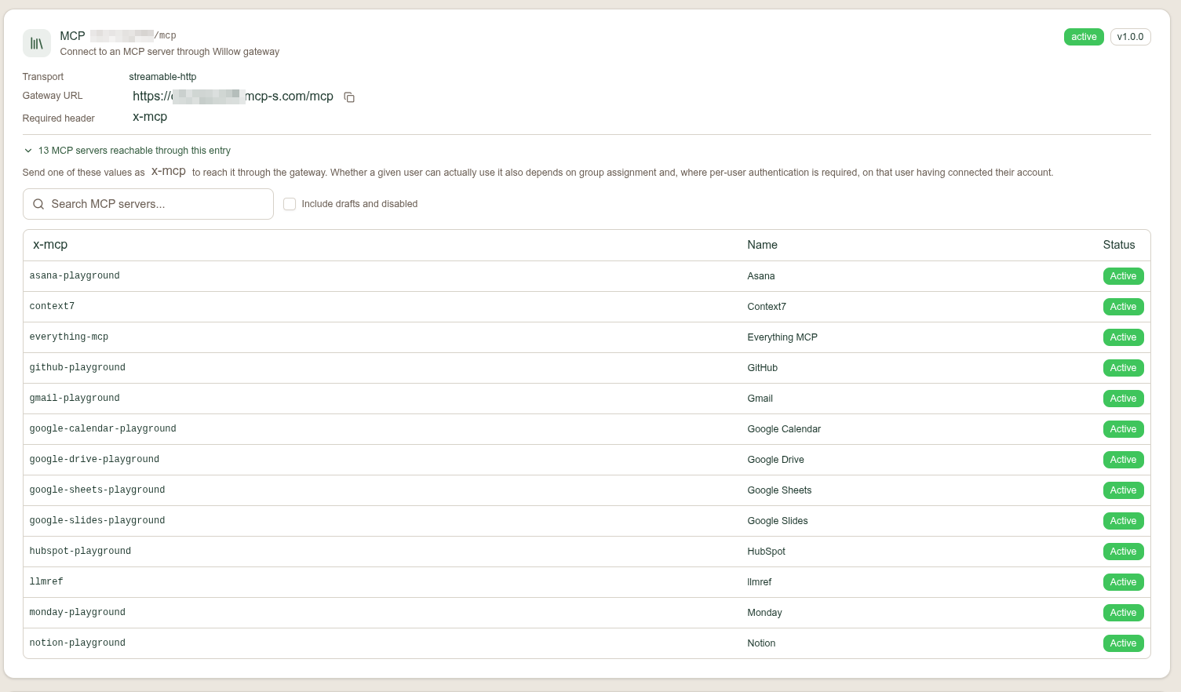The image size is (1181, 692).
Task: Select the notion-playground identifier
Action: (78, 643)
